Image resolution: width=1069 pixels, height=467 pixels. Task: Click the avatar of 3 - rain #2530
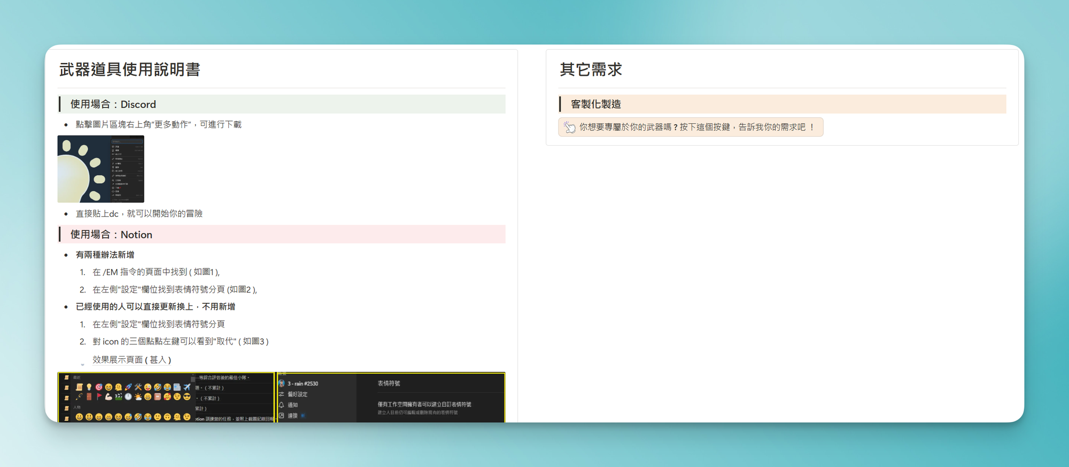coord(282,383)
